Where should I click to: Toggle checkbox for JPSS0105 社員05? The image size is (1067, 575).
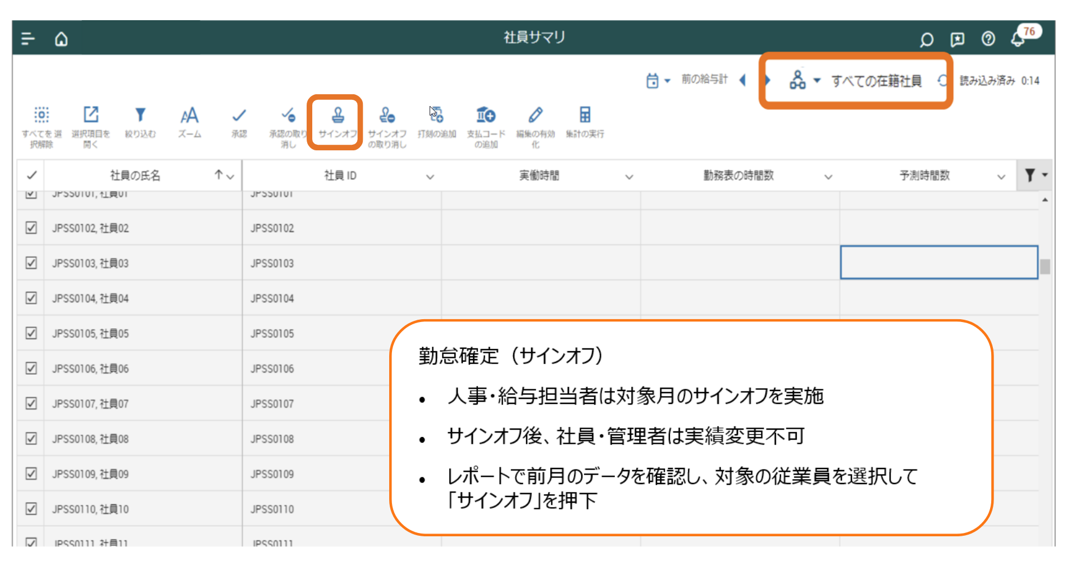31,333
